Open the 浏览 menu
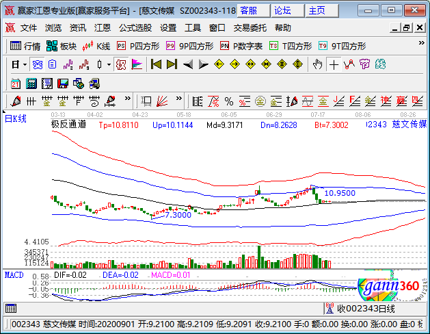The height and width of the screenshot is (334, 430). pos(53,28)
